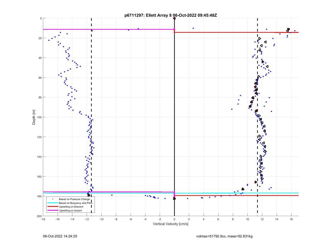Click the timestamp '06-Oct-2022 14:24:25'

point(60,236)
